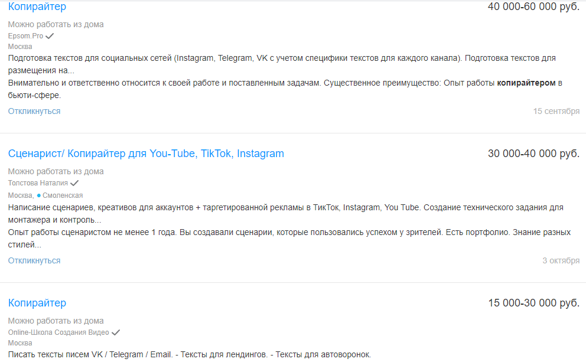This screenshot has width=586, height=362.
Task: Open the Сценарист/ Копирайтер для You-Tube vacancy title
Action: pos(146,154)
